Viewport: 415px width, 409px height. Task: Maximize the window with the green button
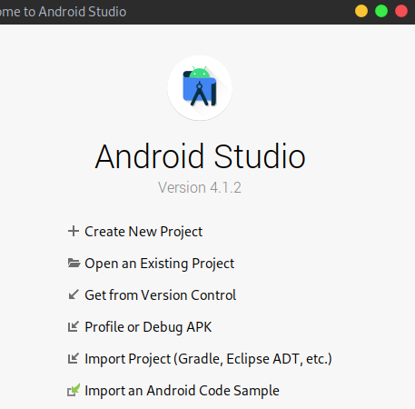[381, 12]
